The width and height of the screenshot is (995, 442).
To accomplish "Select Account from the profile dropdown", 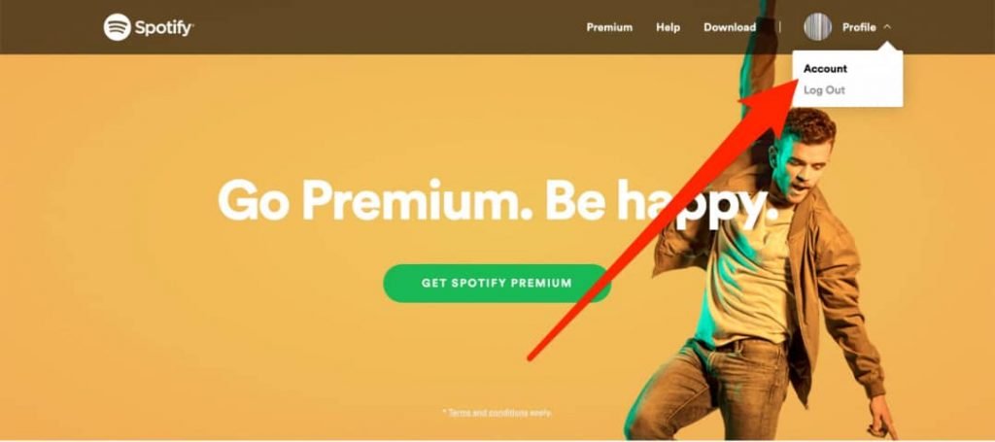I will click(x=825, y=69).
